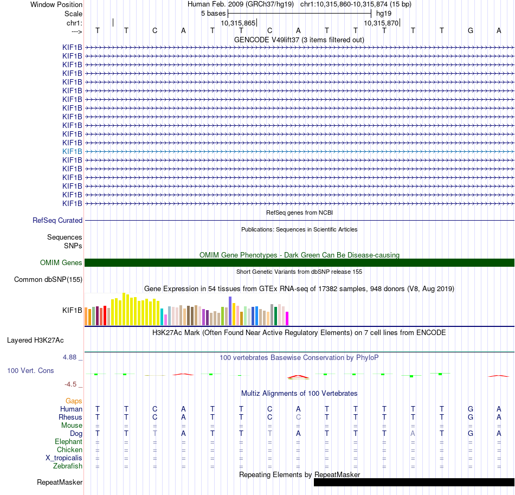
Task: Click the 10,315,865 ruler position marker
Action: pyautogui.click(x=238, y=23)
